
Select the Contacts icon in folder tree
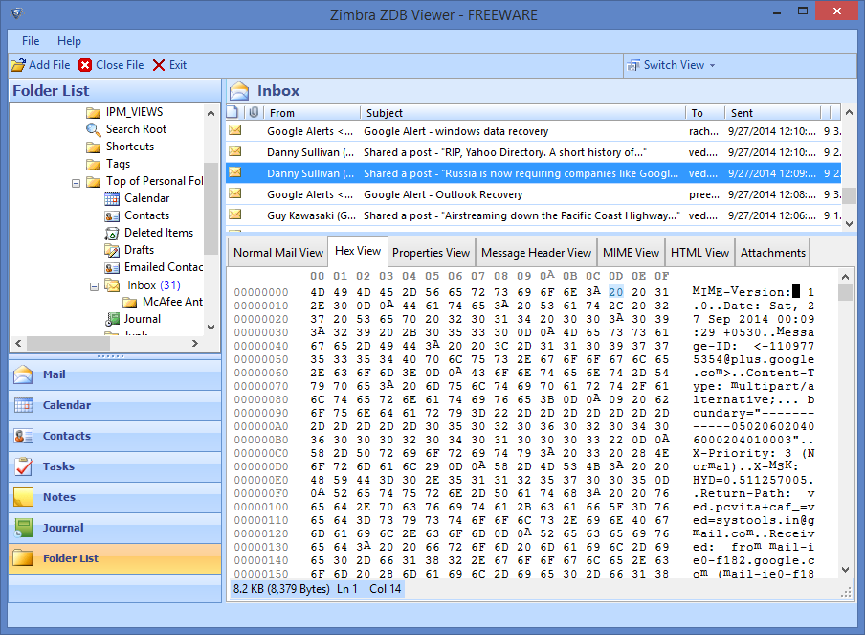point(112,215)
